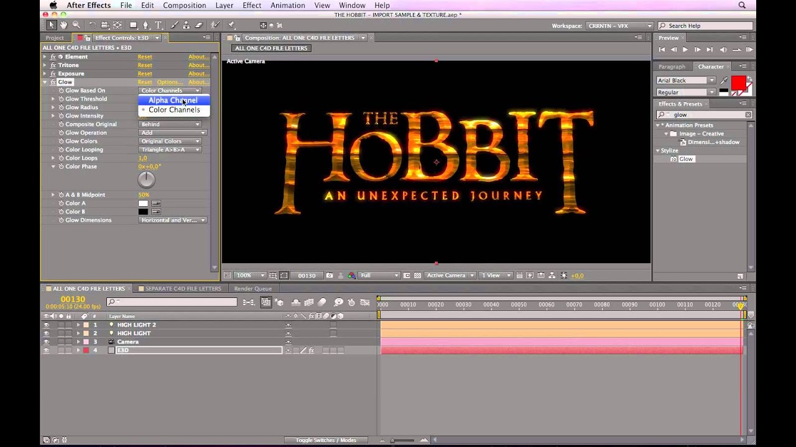Toggle visibility of the Camera layer
The image size is (796, 447).
(x=46, y=342)
